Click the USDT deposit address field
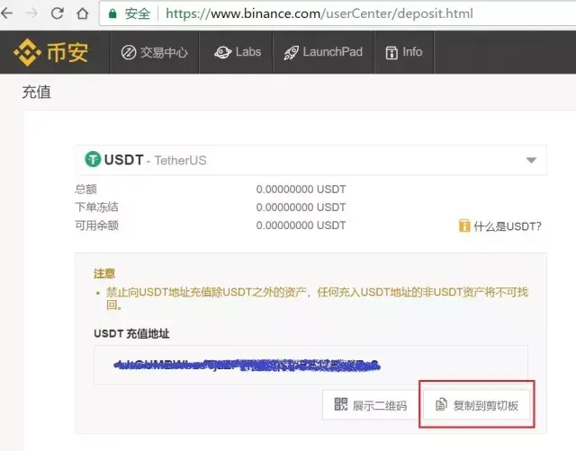Image resolution: width=576 pixels, height=451 pixels. pos(310,365)
